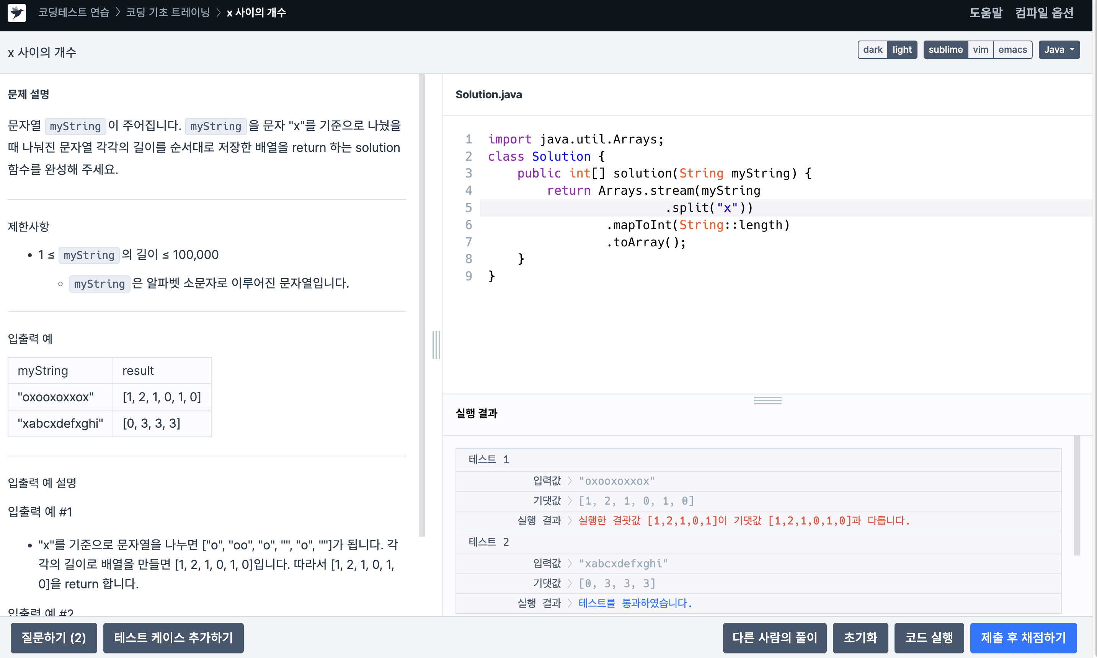Click the Programmers bird logo icon
The height and width of the screenshot is (658, 1097).
[x=17, y=13]
